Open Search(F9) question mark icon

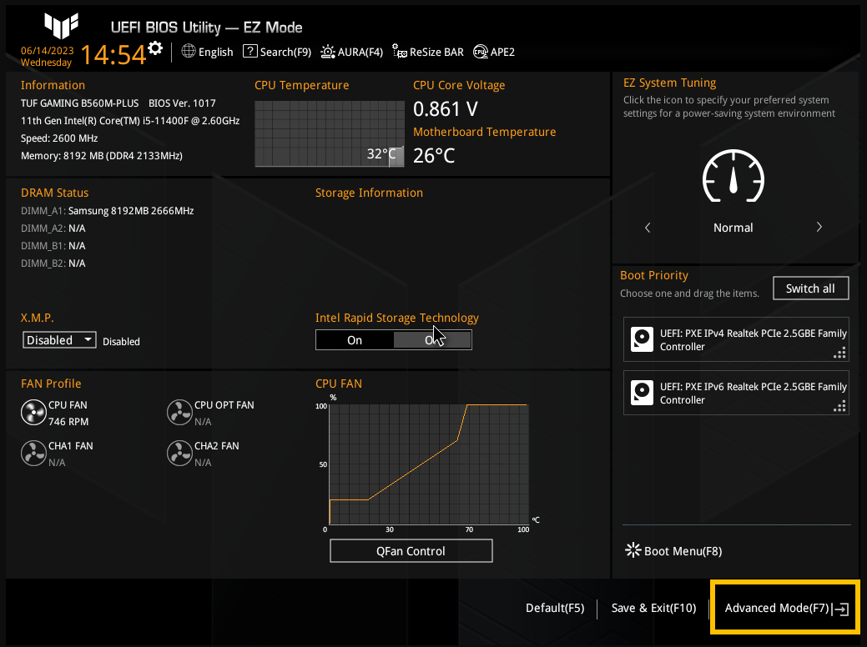click(x=250, y=51)
